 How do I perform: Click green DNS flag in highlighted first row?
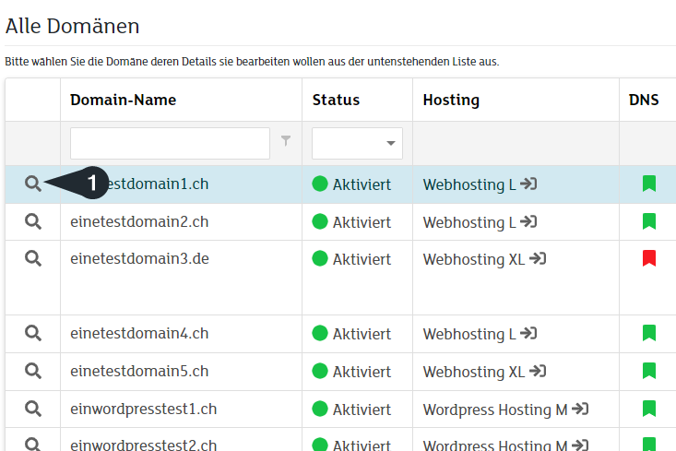[649, 184]
